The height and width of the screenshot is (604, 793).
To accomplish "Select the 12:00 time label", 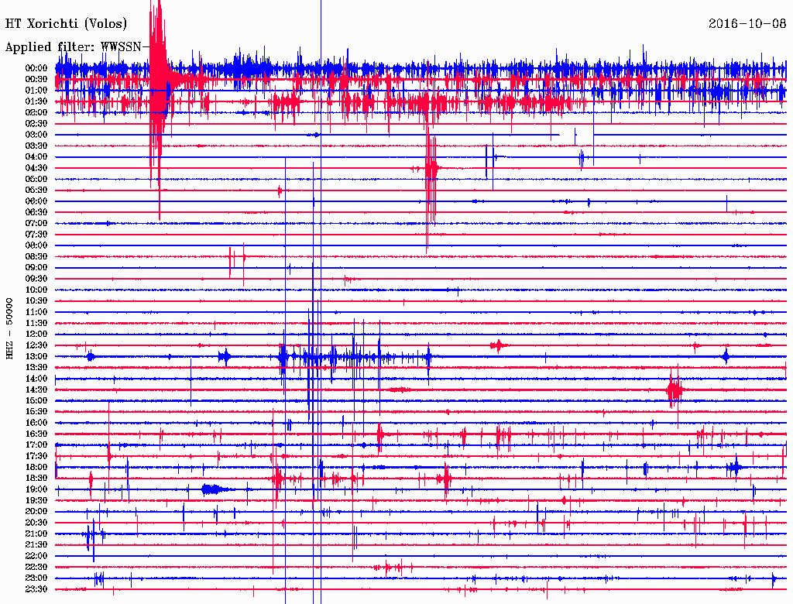I will [x=36, y=334].
